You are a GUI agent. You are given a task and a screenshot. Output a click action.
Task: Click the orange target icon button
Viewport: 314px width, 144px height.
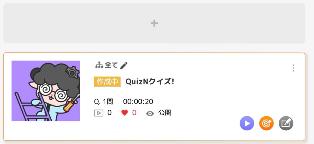266,123
